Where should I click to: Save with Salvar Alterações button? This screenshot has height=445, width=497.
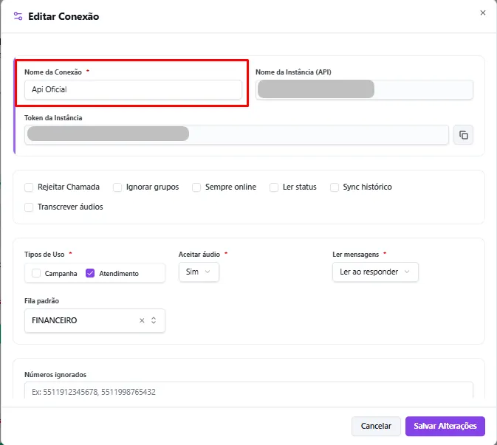pyautogui.click(x=445, y=426)
